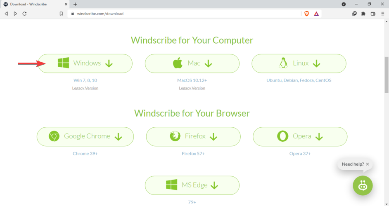Image resolution: width=389 pixels, height=206 pixels.
Task: Click the page's vertical scrollbar thumb
Action: coord(387,75)
